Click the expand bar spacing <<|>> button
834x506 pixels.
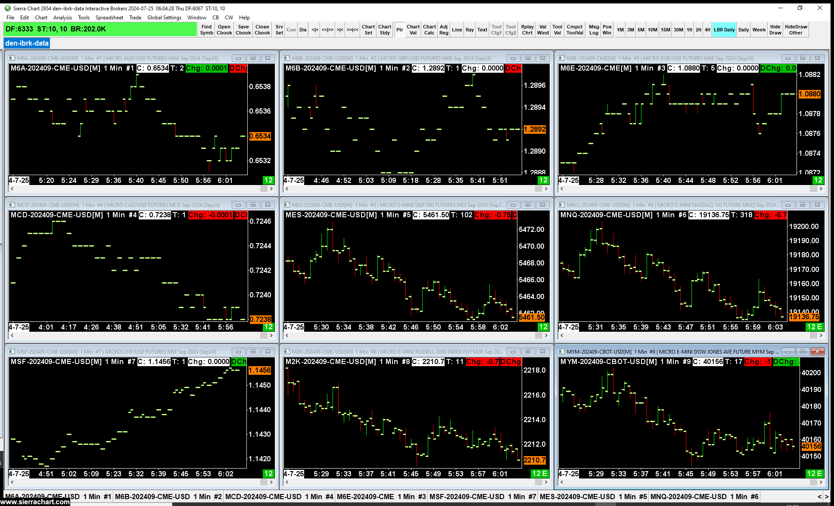pos(327,30)
